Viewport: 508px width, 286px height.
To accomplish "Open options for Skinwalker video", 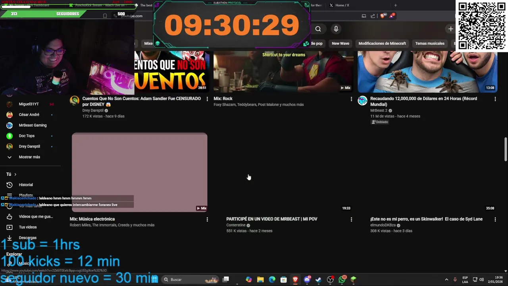I will [495, 219].
